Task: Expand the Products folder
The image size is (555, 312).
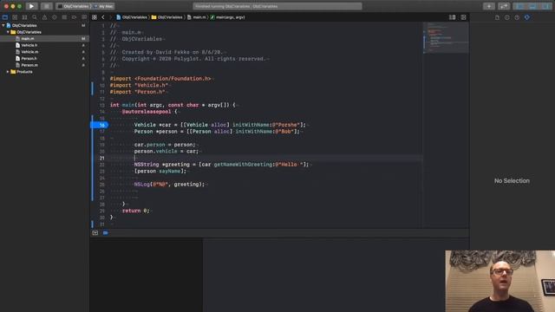Action: coord(8,72)
